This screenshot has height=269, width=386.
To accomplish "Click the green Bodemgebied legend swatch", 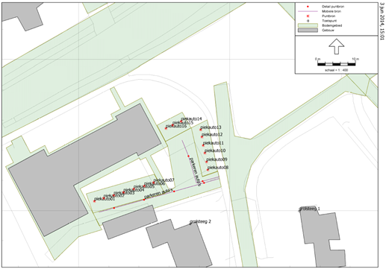I will pyautogui.click(x=308, y=25).
